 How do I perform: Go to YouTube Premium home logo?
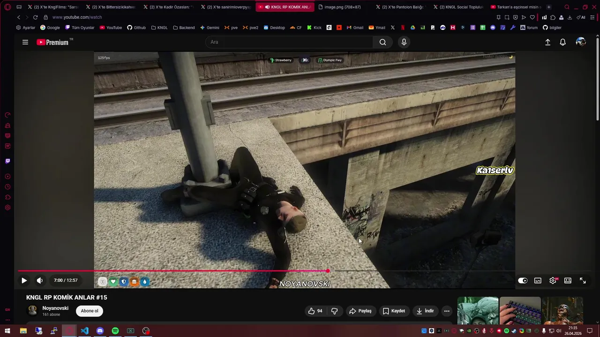coord(52,42)
